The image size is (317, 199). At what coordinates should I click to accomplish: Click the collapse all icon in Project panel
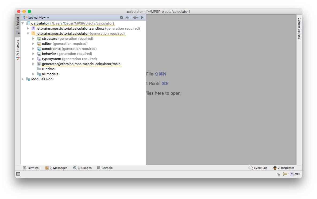pos(127,18)
